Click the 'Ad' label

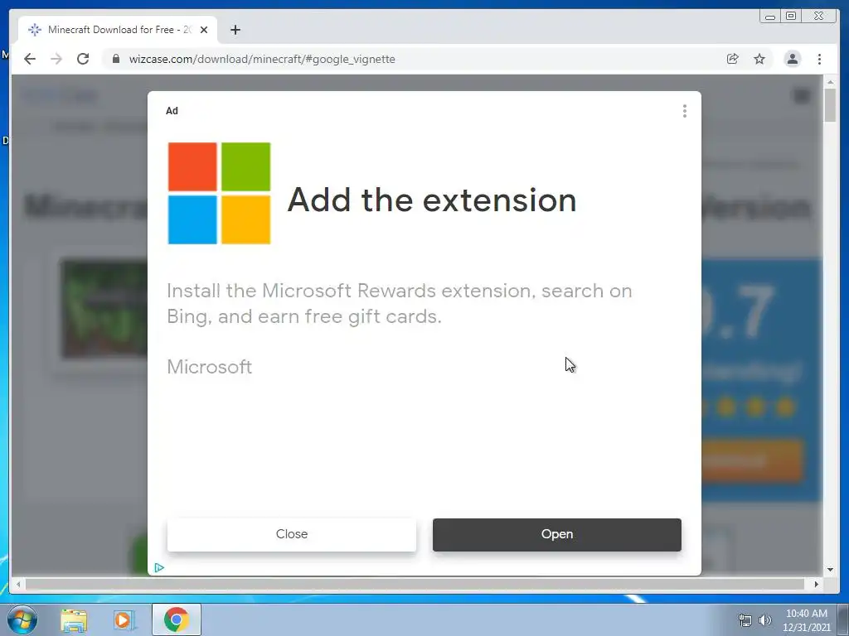point(172,110)
